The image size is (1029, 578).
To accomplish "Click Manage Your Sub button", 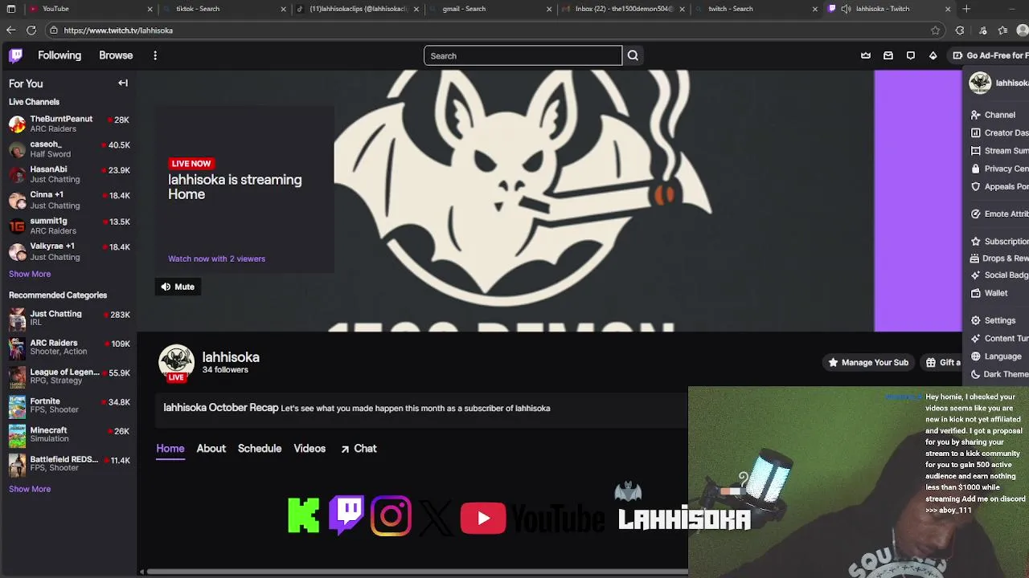I will point(868,362).
